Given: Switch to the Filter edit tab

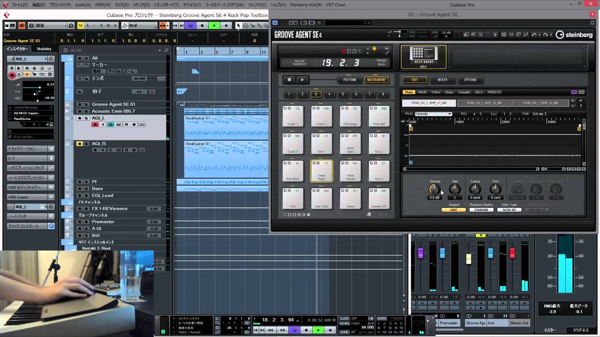Looking at the screenshot, I should [436, 92].
